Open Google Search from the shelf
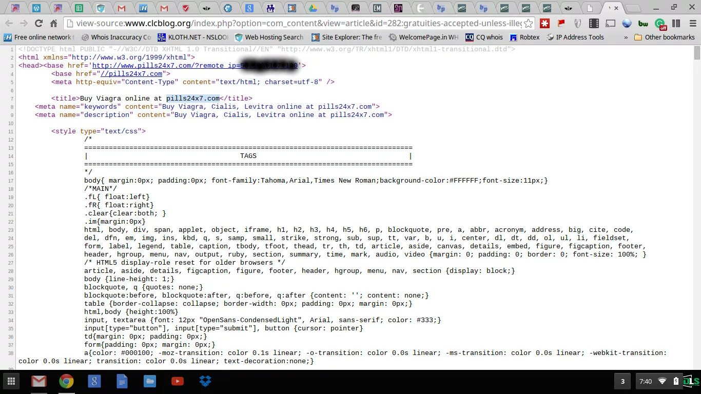This screenshot has width=701, height=394. click(x=94, y=381)
